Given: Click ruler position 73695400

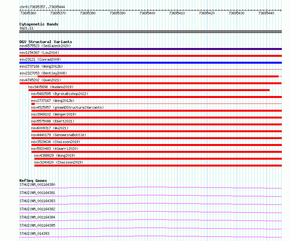Looking at the screenshot, I should 147,13.
